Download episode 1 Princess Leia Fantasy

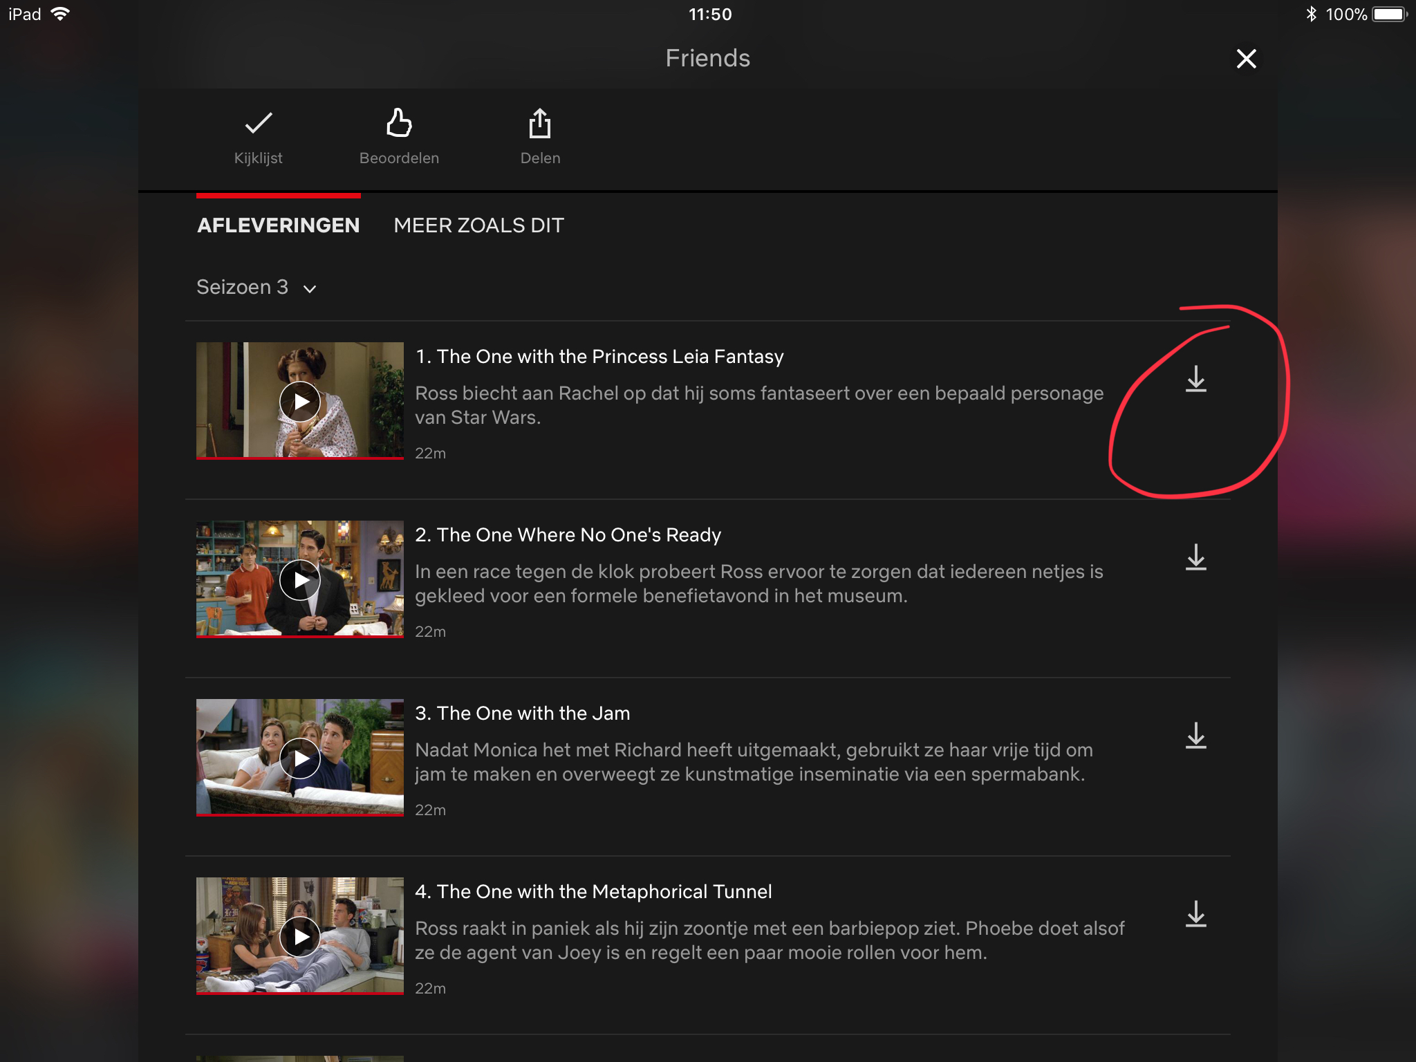1195,379
